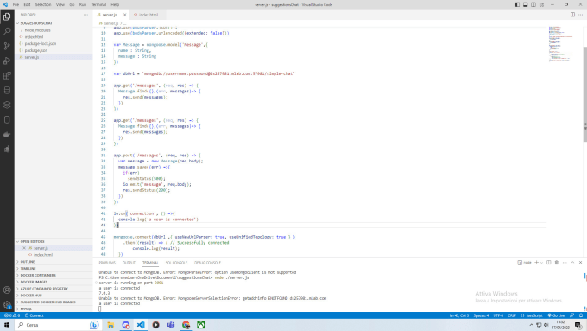Toggle the primary sidebar layout button
587x331 pixels.
pyautogui.click(x=517, y=4)
